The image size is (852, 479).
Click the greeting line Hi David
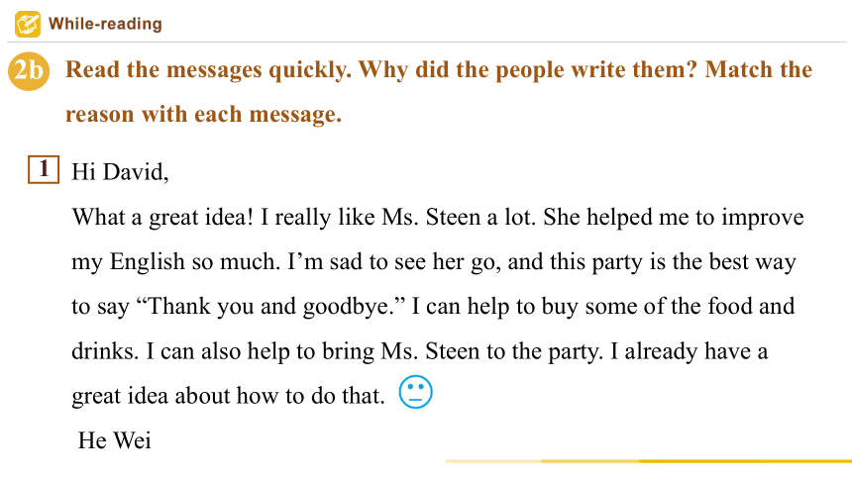coord(120,172)
